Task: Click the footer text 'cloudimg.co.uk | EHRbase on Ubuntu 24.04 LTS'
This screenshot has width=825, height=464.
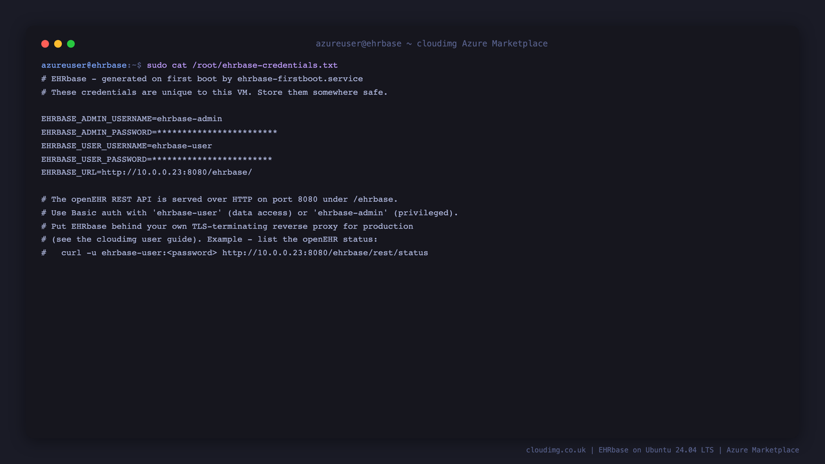Action: click(620, 450)
